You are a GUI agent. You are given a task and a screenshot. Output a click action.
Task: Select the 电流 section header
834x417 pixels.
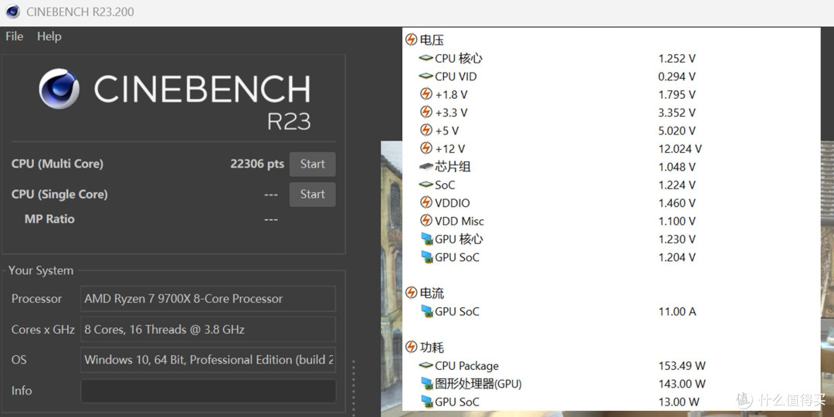(x=432, y=293)
